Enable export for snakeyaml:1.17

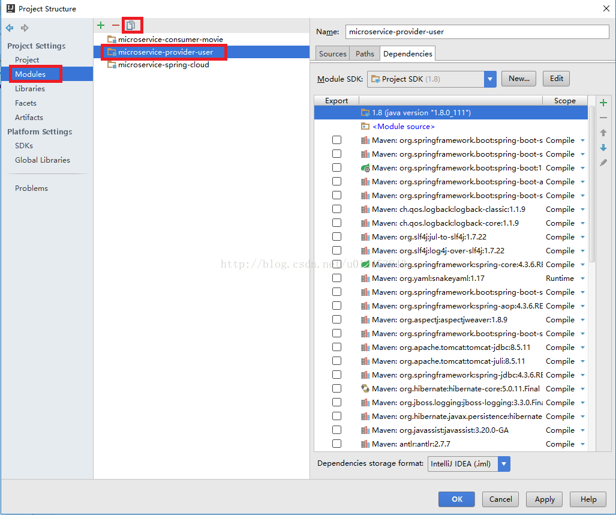[336, 279]
